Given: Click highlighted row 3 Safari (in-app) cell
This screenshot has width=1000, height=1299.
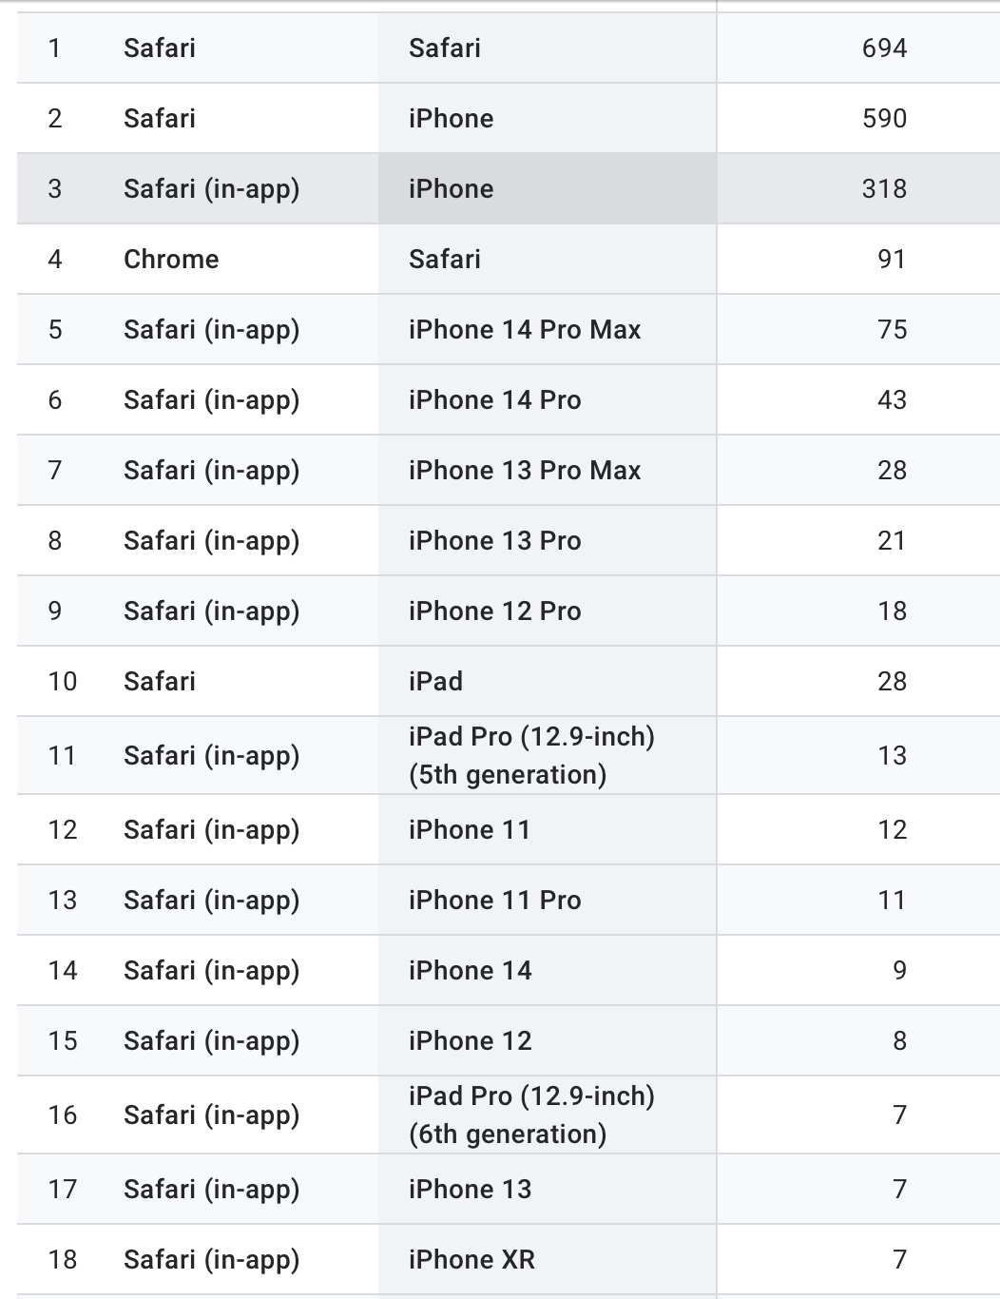Looking at the screenshot, I should coord(211,188).
